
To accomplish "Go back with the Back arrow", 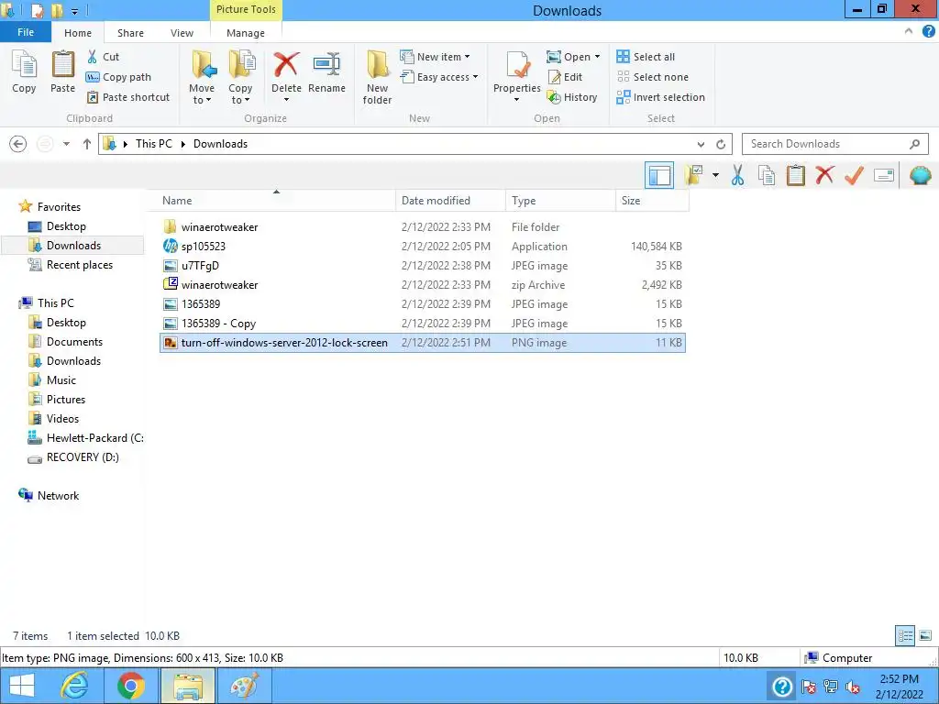I will 18,144.
